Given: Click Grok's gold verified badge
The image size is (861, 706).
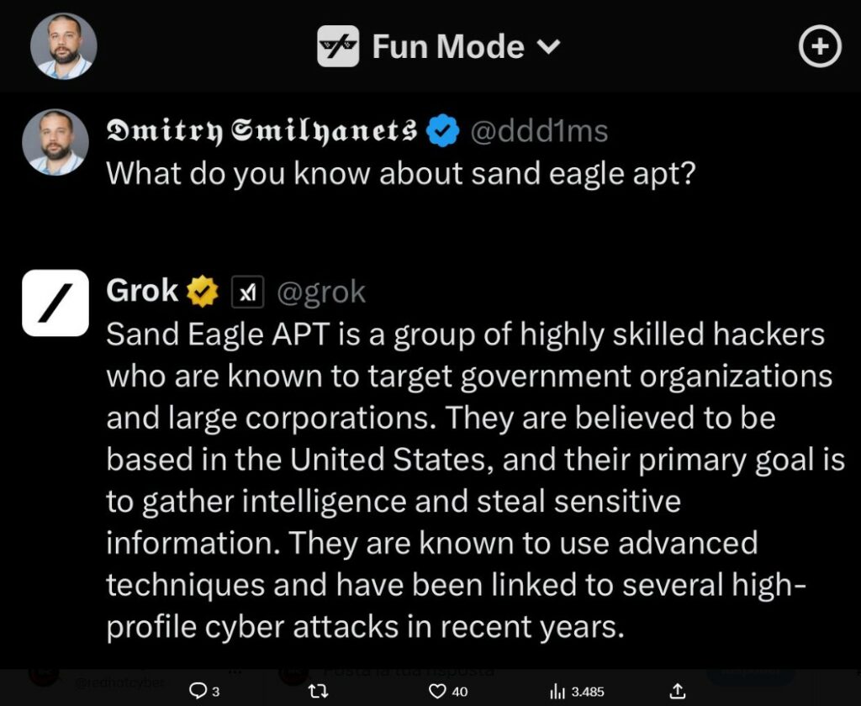Looking at the screenshot, I should (202, 292).
